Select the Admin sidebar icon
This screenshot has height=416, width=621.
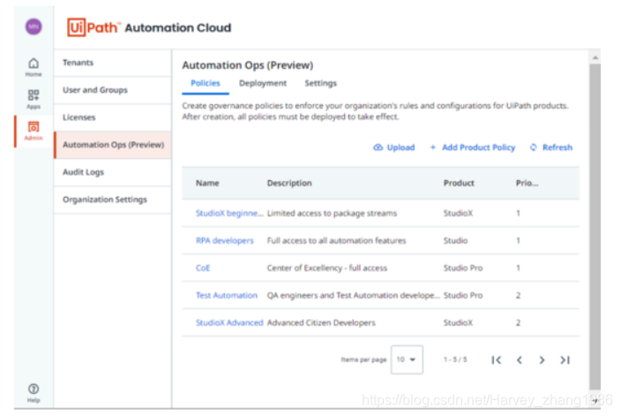pos(34,130)
